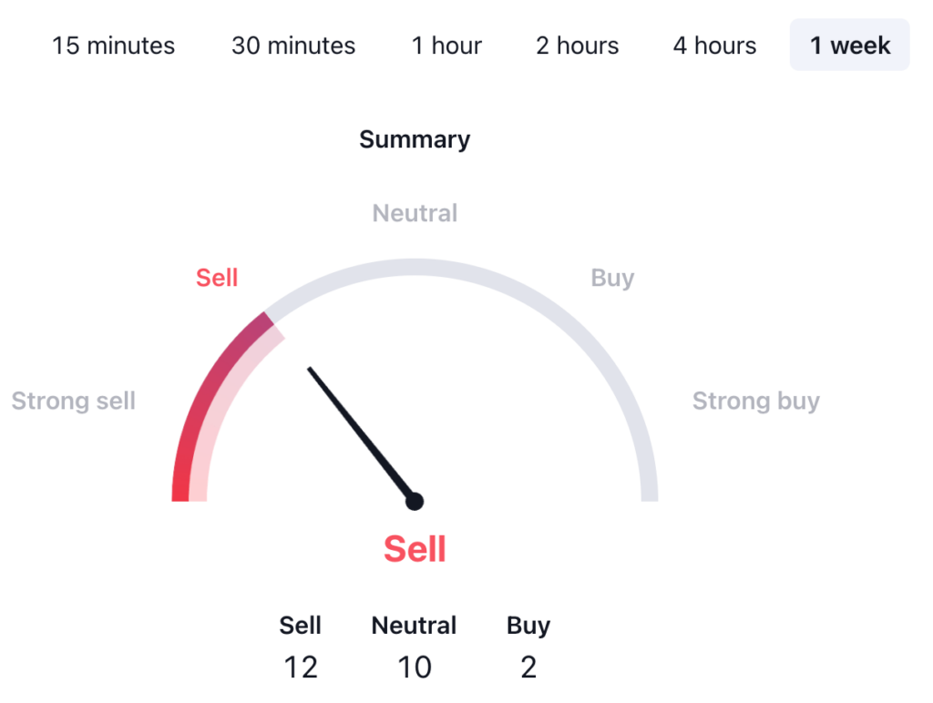Click the Buy label on the gauge
Viewport: 933px width, 703px height.
pyautogui.click(x=612, y=278)
